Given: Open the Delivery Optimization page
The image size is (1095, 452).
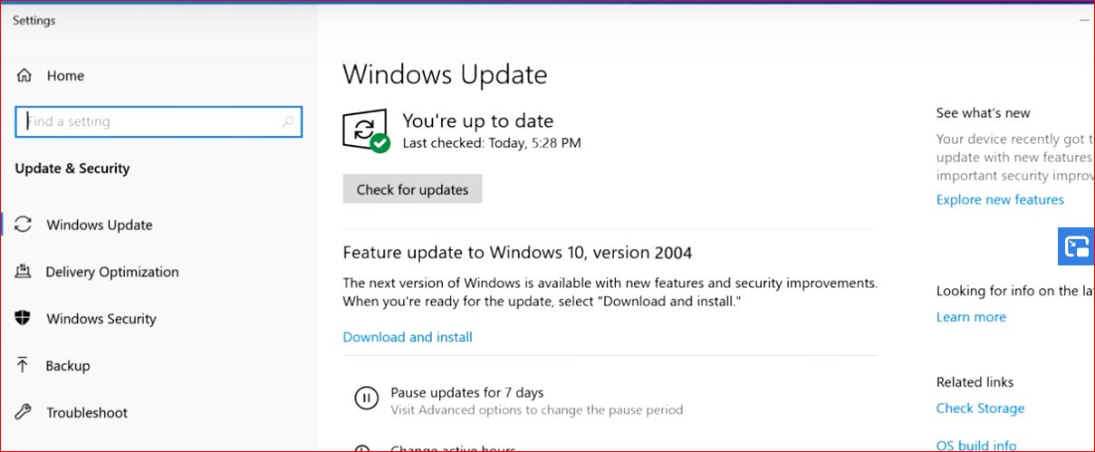Looking at the screenshot, I should [112, 272].
